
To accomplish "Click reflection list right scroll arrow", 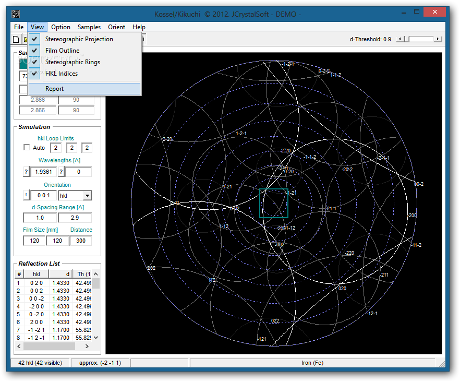I will [x=87, y=346].
